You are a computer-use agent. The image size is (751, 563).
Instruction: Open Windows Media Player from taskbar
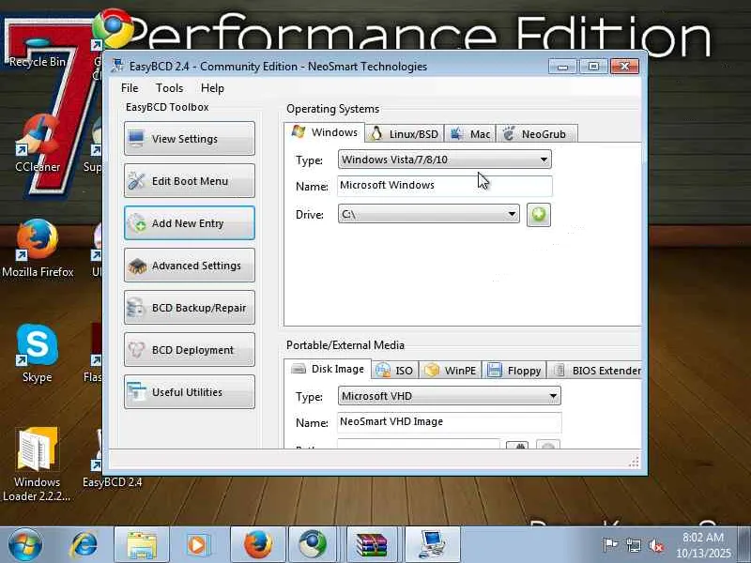[x=198, y=545]
